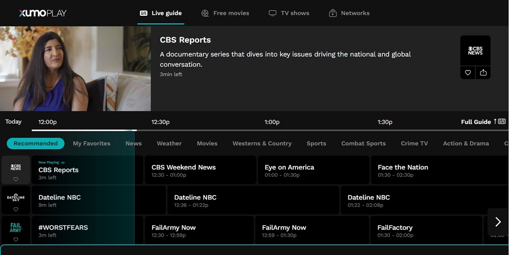
Task: Select the Action & Drama category
Action: click(x=466, y=144)
